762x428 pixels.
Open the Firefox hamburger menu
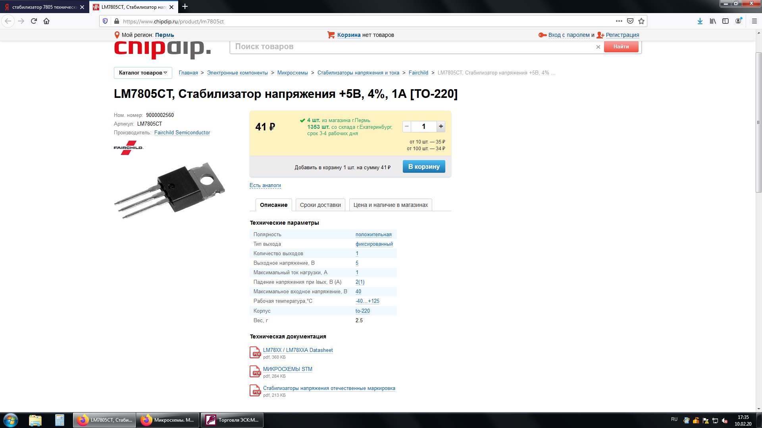point(754,21)
